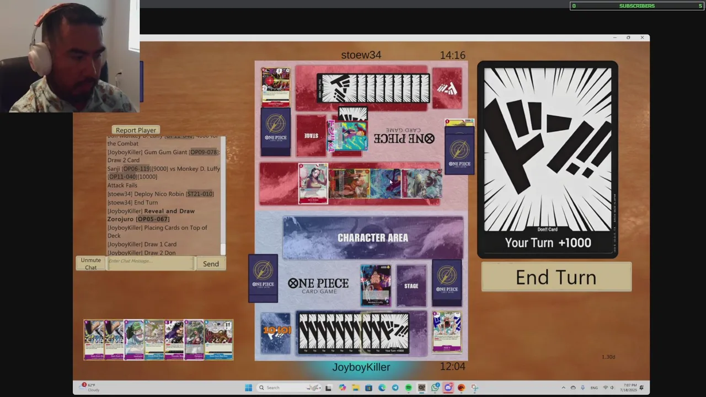Viewport: 706px width, 397px height.
Task: Click Nico Robin ST21-010 link in log
Action: point(200,194)
